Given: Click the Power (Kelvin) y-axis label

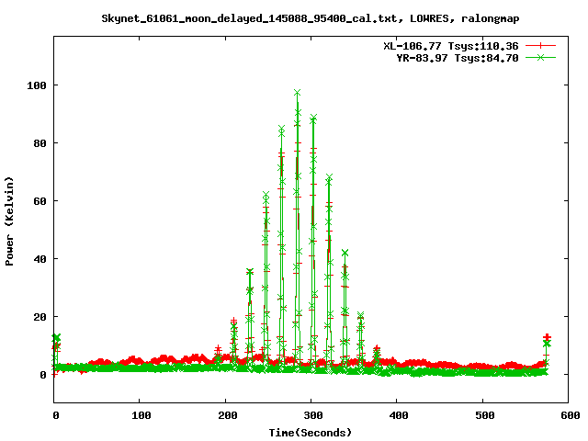Looking at the screenshot, I should 10,219.
